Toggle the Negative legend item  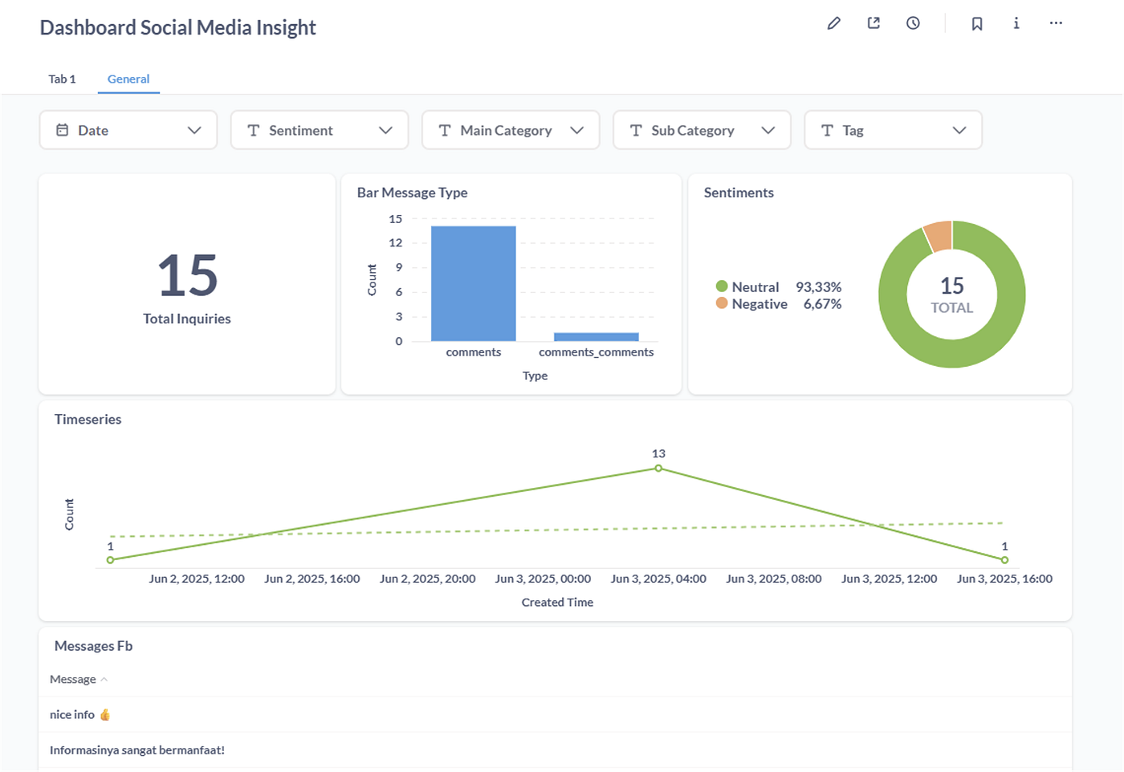(x=751, y=303)
